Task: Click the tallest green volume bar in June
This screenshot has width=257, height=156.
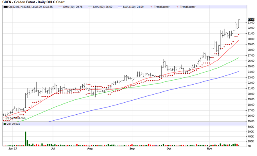Action: [x=25, y=139]
